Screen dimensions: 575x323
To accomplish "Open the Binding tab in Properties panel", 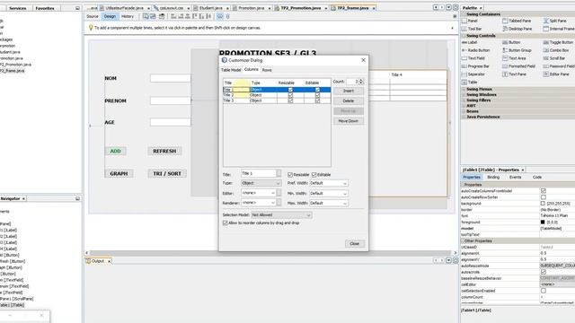I will [x=493, y=178].
